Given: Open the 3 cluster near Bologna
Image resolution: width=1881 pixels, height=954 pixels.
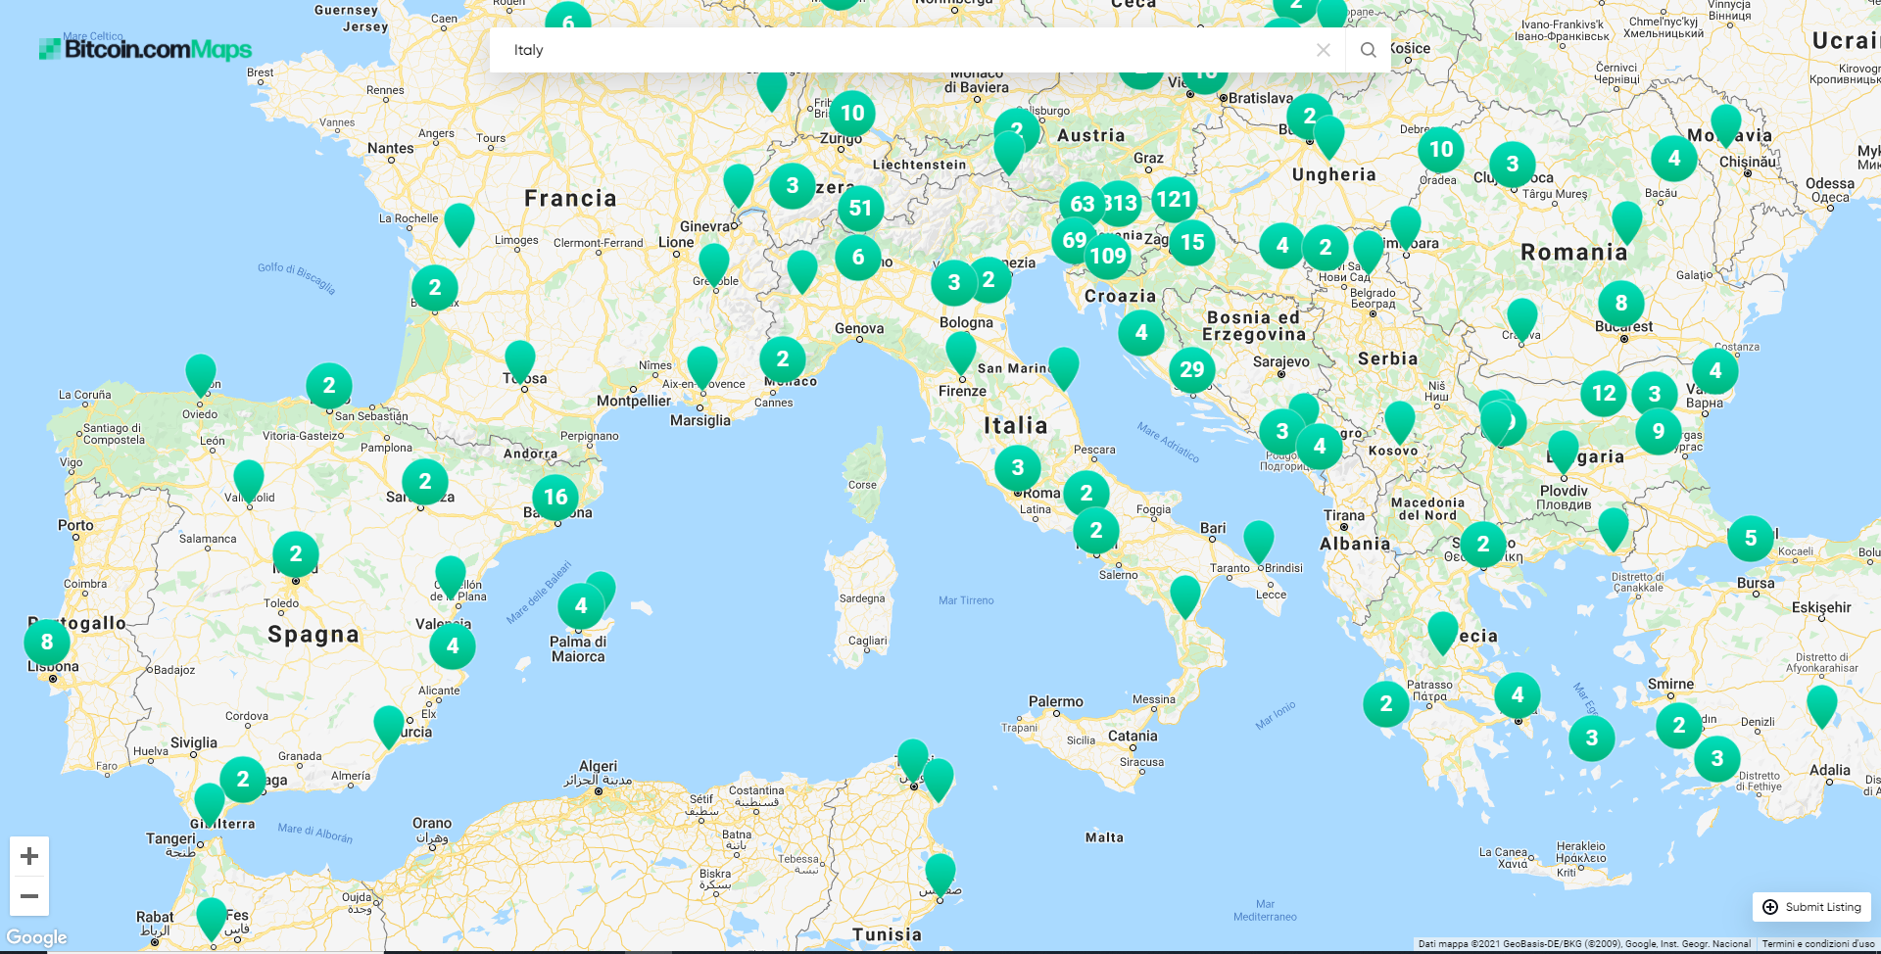Looking at the screenshot, I should click(x=954, y=282).
